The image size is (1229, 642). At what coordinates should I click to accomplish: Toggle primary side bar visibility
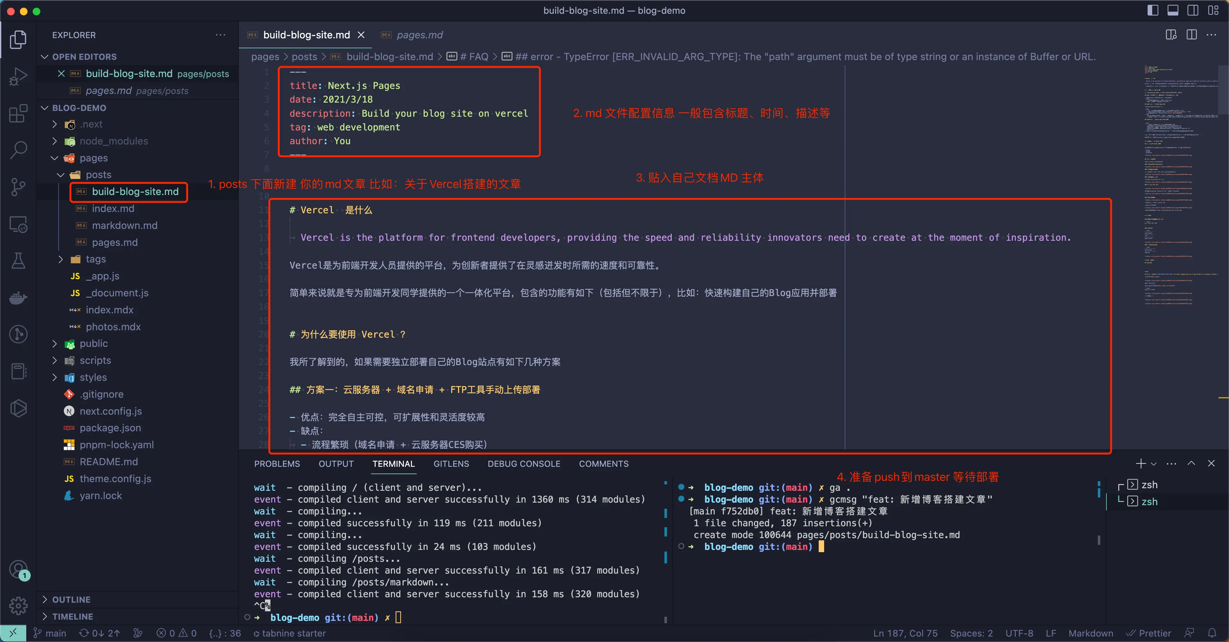tap(1153, 10)
